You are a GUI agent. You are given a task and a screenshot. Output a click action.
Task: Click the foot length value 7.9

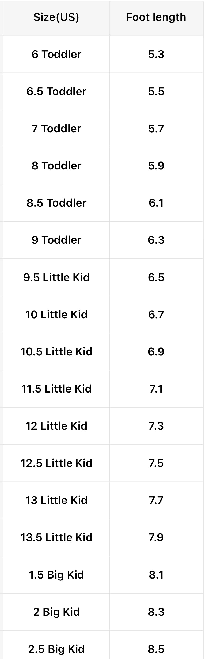(156, 537)
